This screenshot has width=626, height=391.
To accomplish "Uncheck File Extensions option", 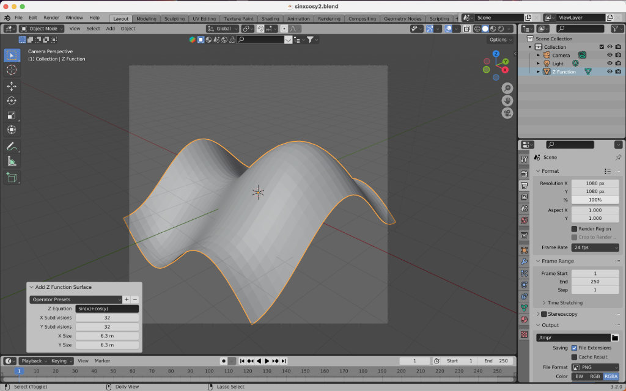I will (x=574, y=348).
